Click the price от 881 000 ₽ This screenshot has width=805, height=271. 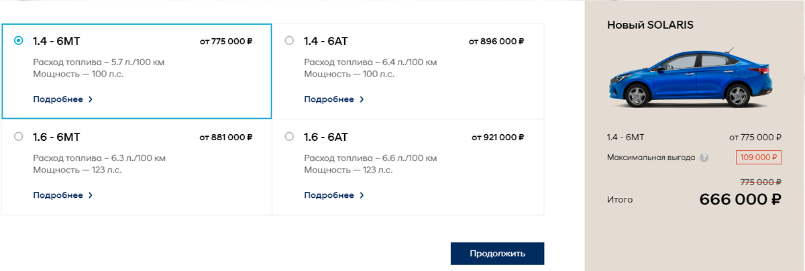(x=226, y=138)
